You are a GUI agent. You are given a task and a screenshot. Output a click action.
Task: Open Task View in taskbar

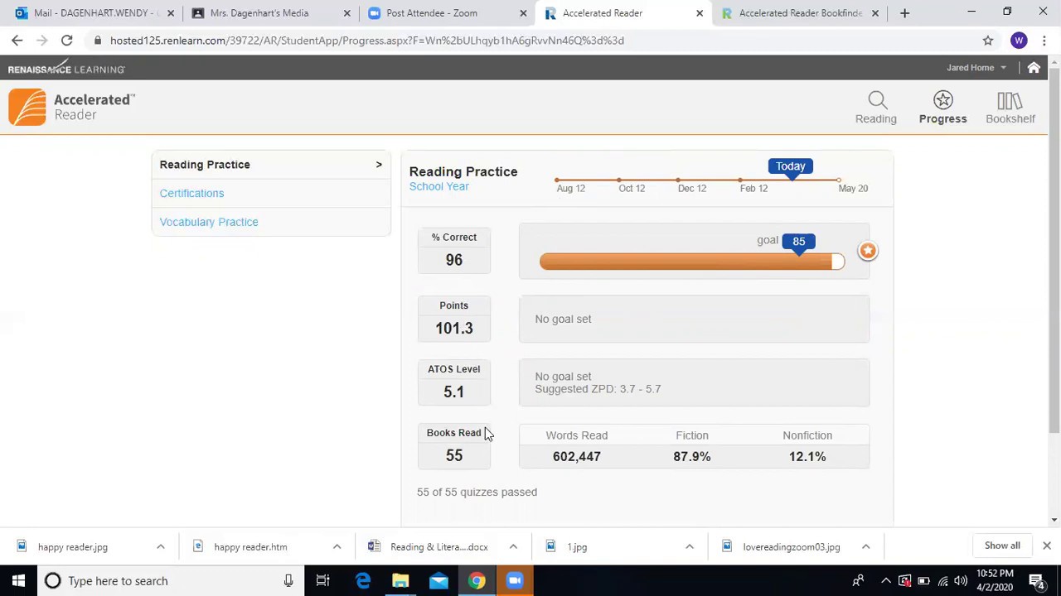(x=323, y=581)
